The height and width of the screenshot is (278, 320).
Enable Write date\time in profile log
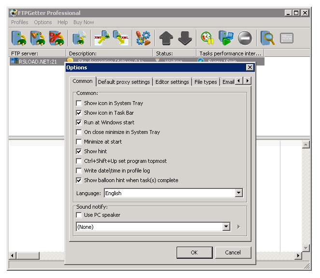[79, 171]
